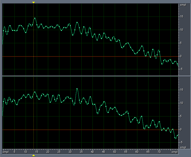Click the 'smpl' label at the ruler's left end
The image size is (191, 157).
point(6,152)
